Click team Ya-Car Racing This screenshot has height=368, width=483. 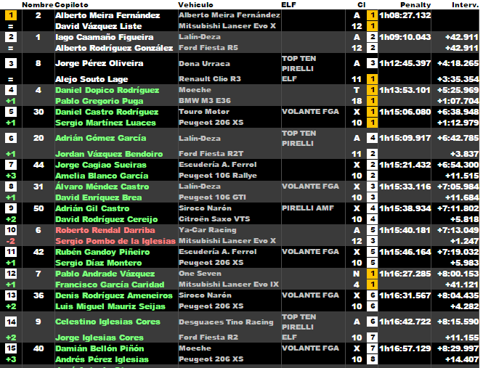(208, 230)
